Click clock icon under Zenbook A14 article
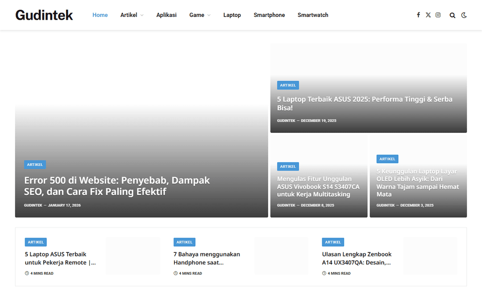 point(324,273)
